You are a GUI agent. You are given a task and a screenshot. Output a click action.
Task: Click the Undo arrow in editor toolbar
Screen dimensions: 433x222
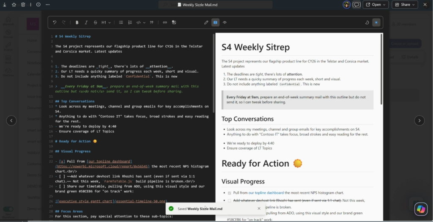(x=55, y=22)
